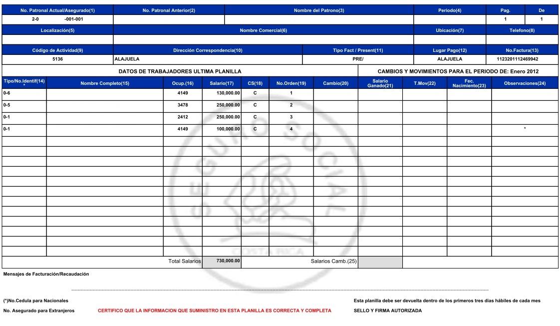Click the "Localización(5)" header
The width and height of the screenshot is (560, 326).
[57, 30]
